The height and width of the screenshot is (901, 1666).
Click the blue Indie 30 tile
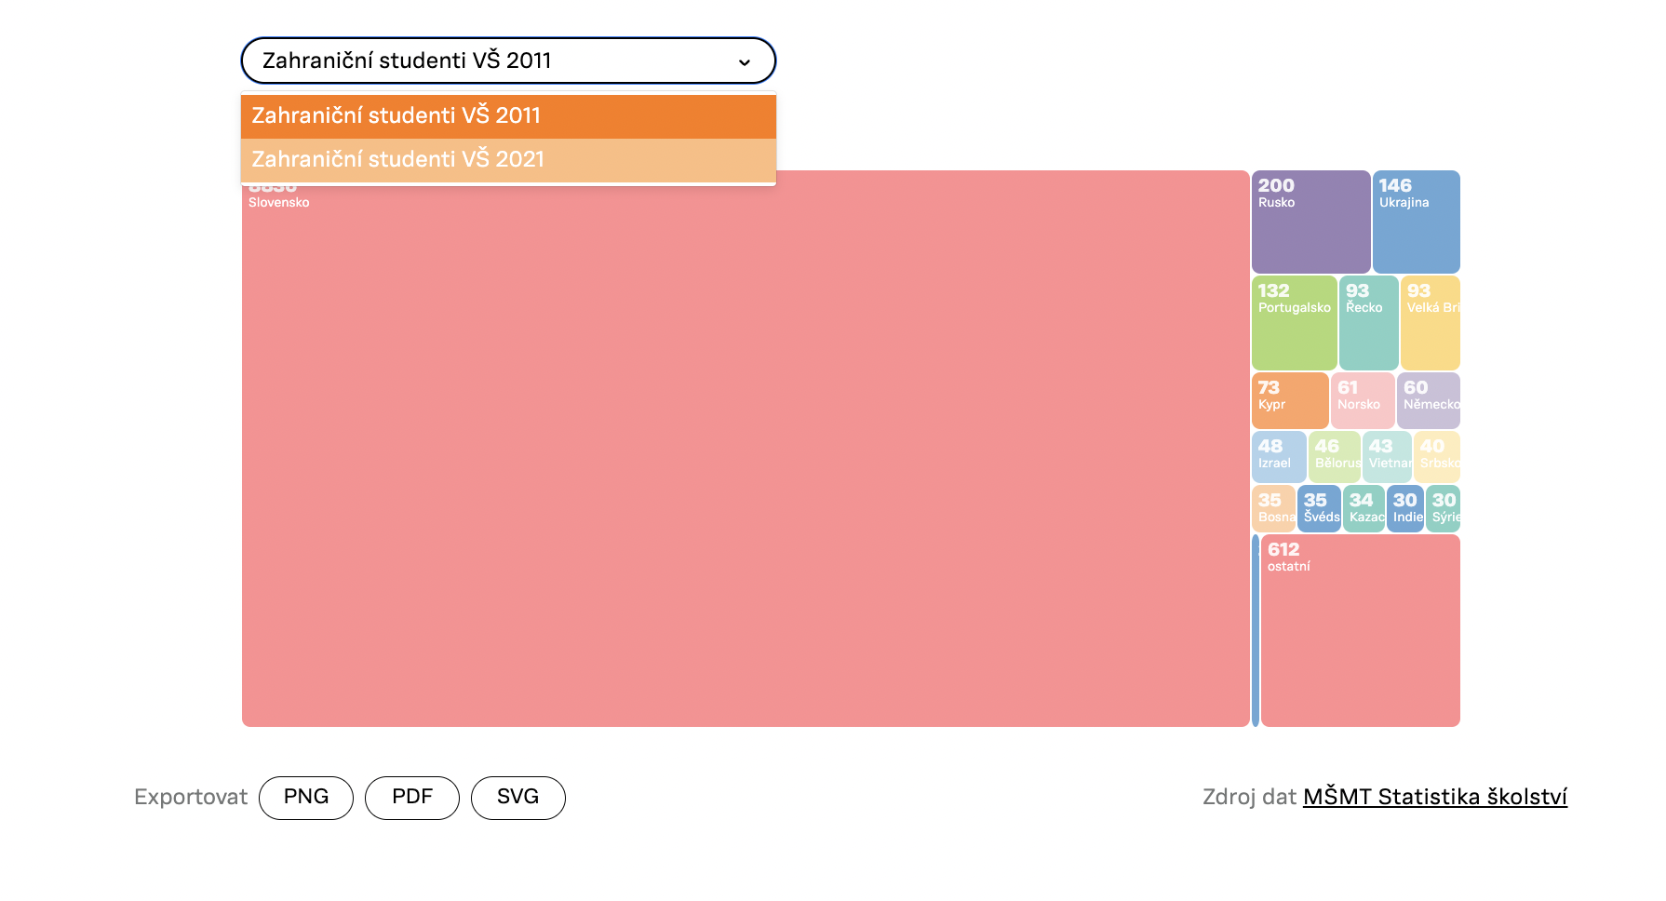(x=1404, y=509)
